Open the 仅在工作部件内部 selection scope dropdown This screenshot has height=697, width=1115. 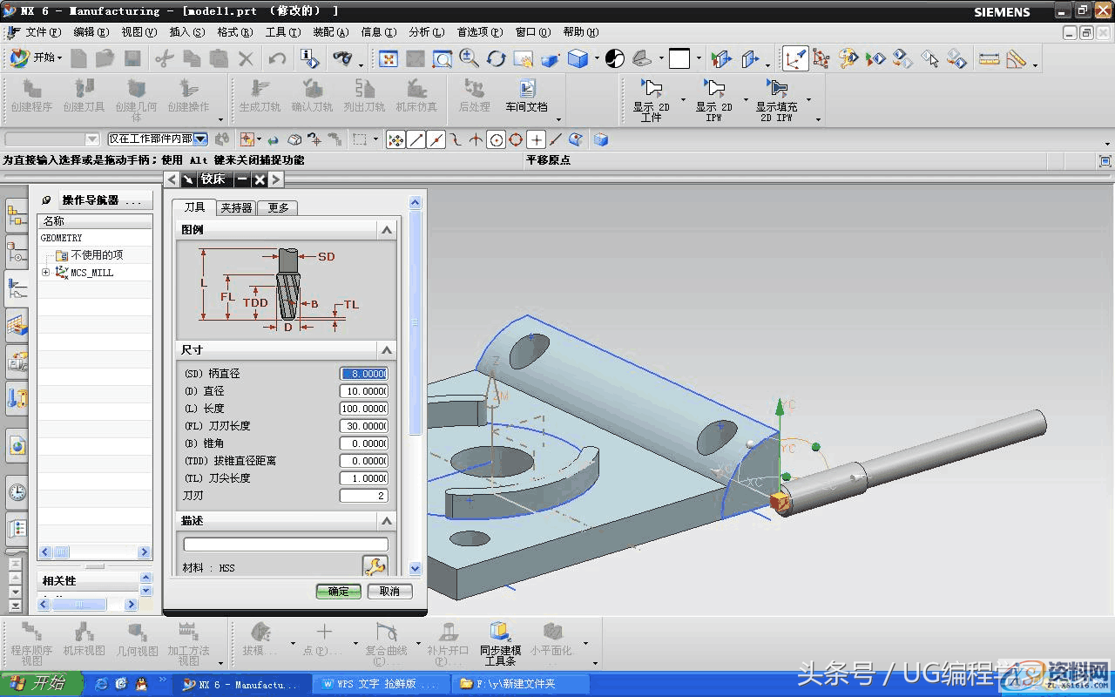pos(200,139)
